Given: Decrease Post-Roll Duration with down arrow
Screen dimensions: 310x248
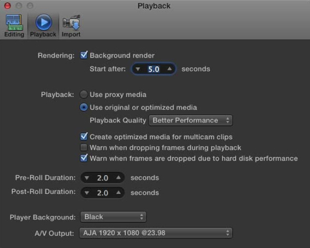Looking at the screenshot, I should pos(87,193).
